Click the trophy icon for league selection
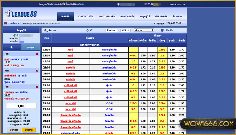This screenshot has width=236, height=135. click(x=163, y=30)
